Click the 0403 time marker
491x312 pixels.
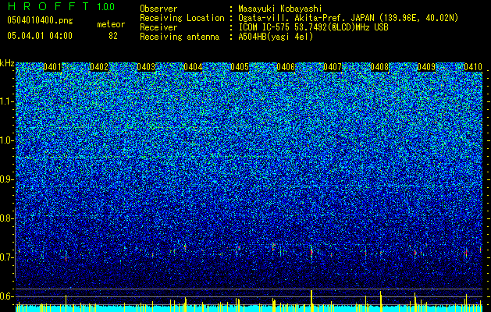click(x=146, y=67)
